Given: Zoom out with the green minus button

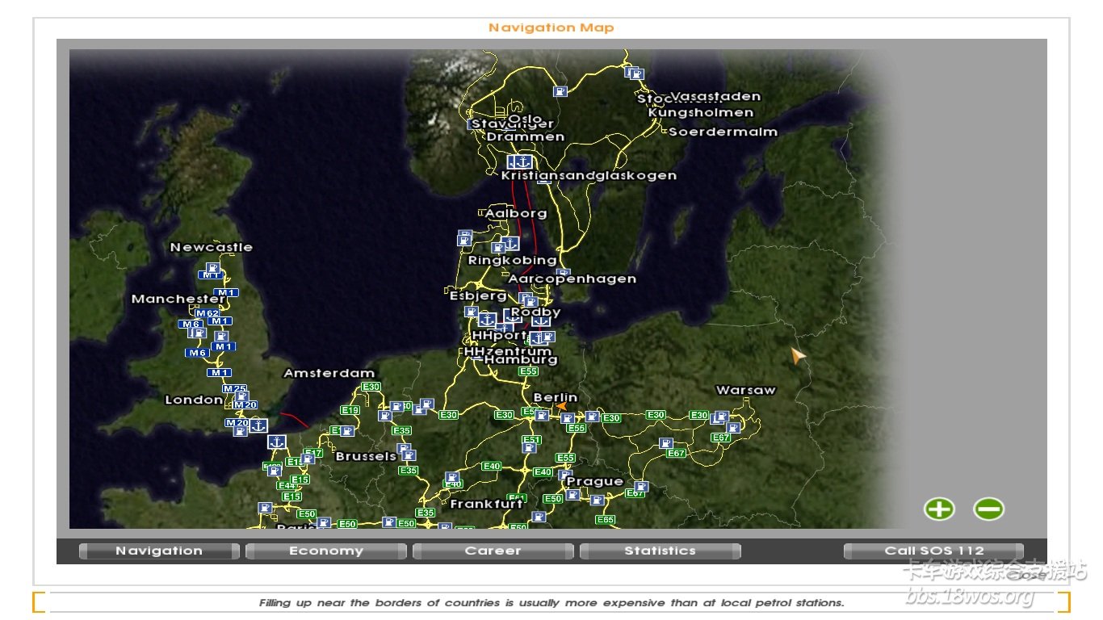Looking at the screenshot, I should [x=988, y=509].
